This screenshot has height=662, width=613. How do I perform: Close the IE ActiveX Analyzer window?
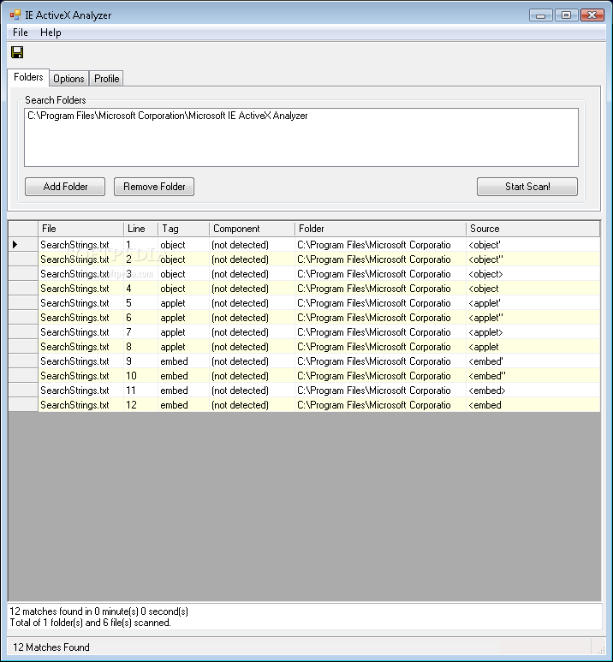592,15
